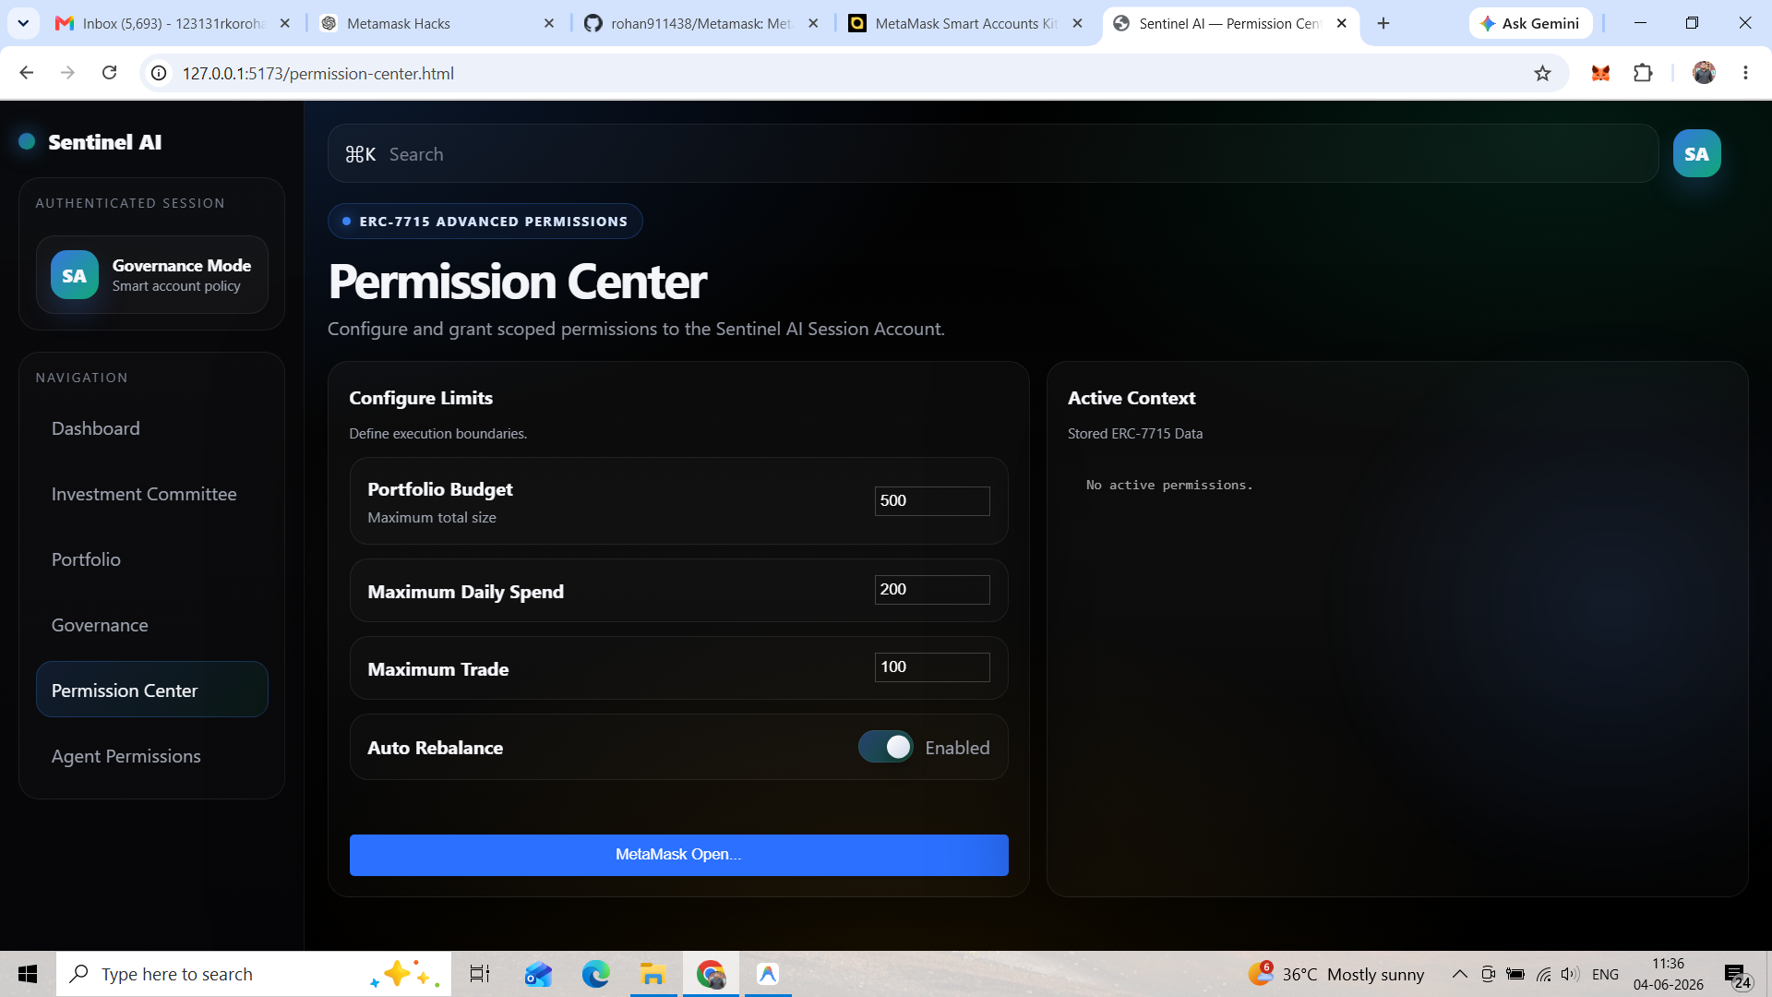
Task: Click the Sentinel AI logo dot
Action: coord(27,141)
